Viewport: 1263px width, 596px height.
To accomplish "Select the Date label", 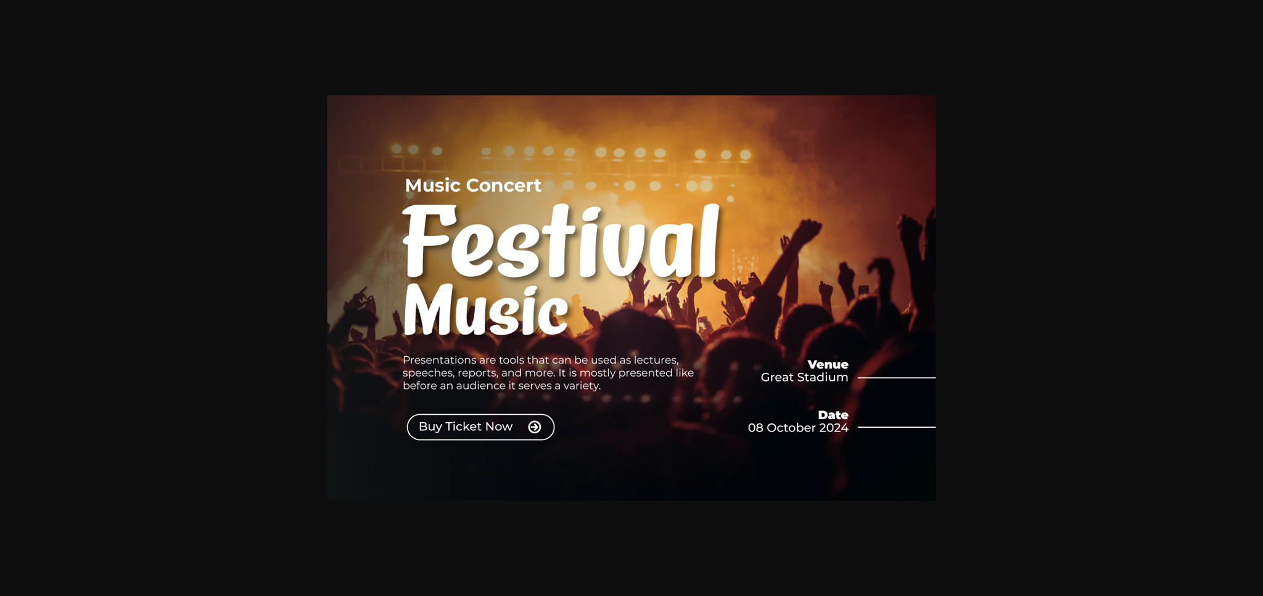I will click(x=833, y=415).
